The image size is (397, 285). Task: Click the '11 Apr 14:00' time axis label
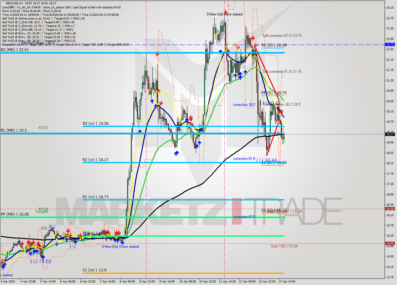coord(227,282)
